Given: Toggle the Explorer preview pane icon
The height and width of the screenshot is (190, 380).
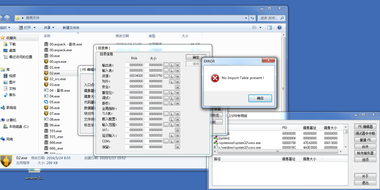Looking at the screenshot, I should (270, 28).
